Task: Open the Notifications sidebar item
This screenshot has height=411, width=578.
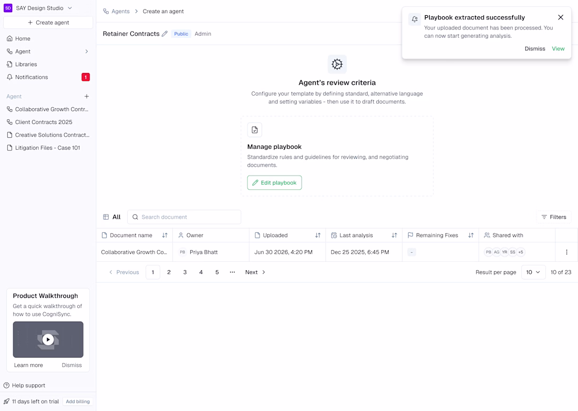Action: pyautogui.click(x=32, y=77)
